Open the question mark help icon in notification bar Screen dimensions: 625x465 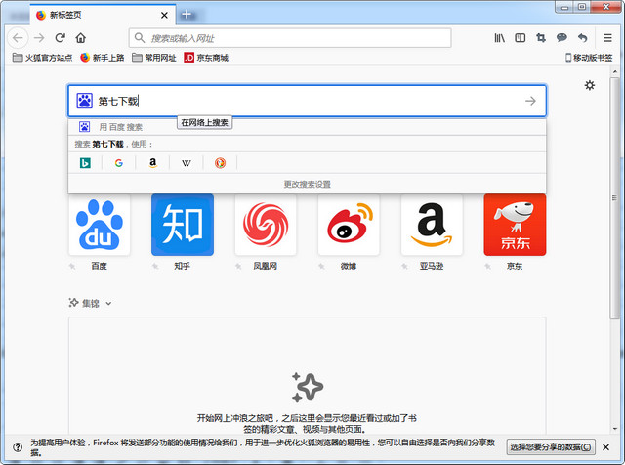click(18, 447)
